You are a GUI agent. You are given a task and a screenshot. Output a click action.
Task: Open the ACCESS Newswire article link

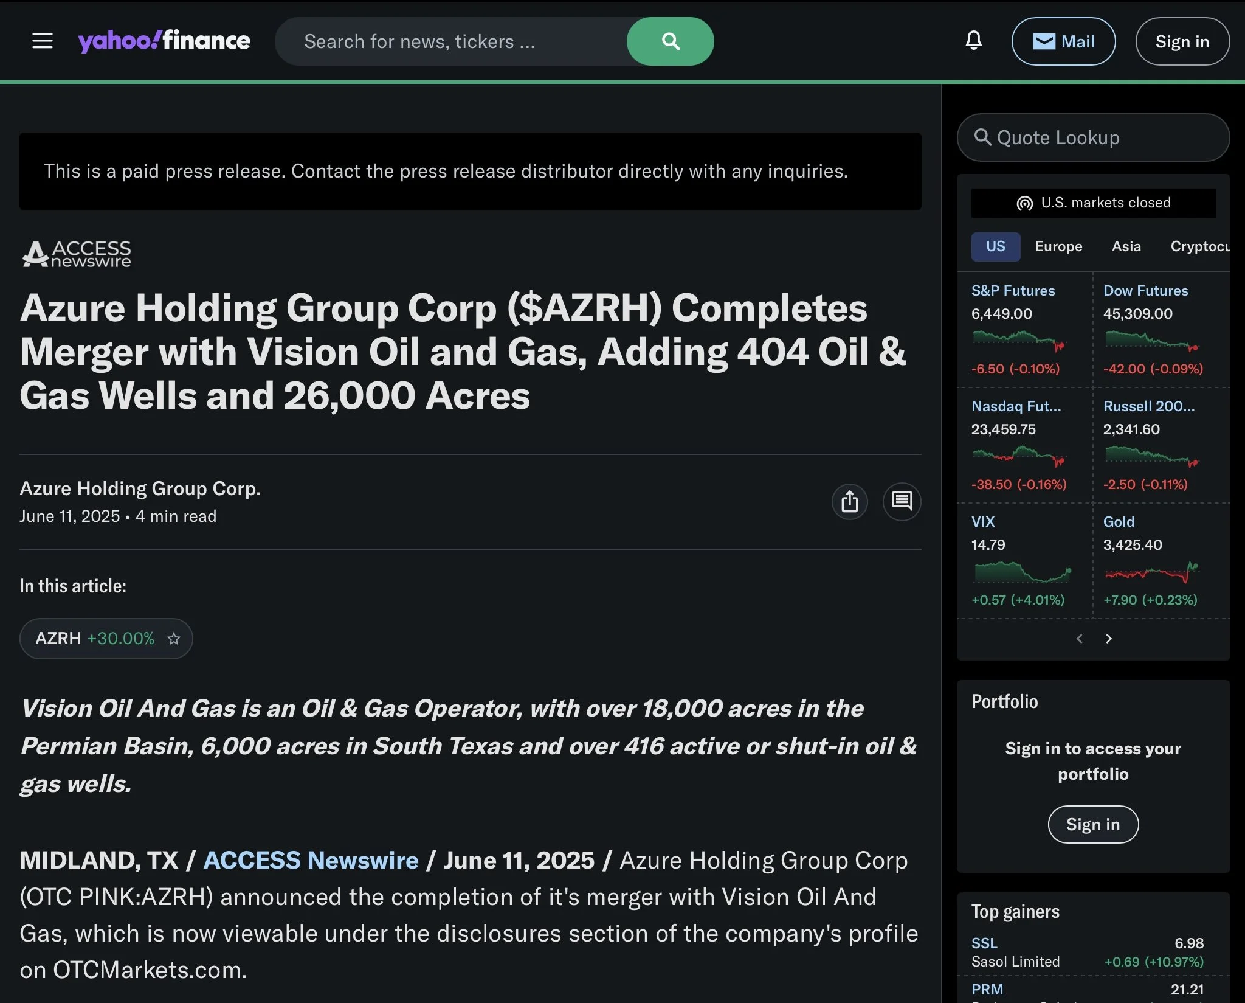click(311, 860)
